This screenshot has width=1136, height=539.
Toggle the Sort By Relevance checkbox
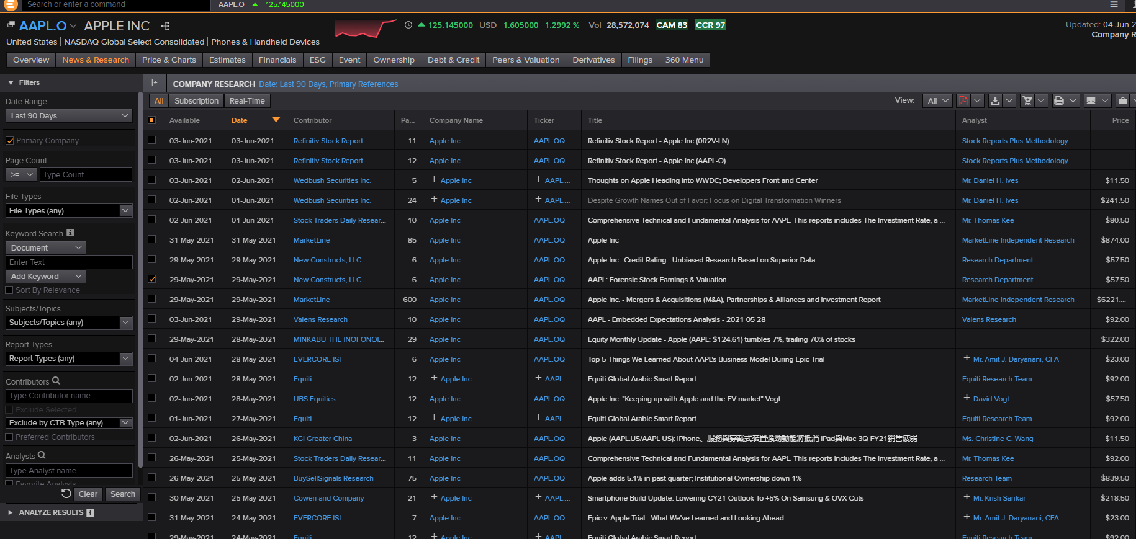[x=9, y=290]
